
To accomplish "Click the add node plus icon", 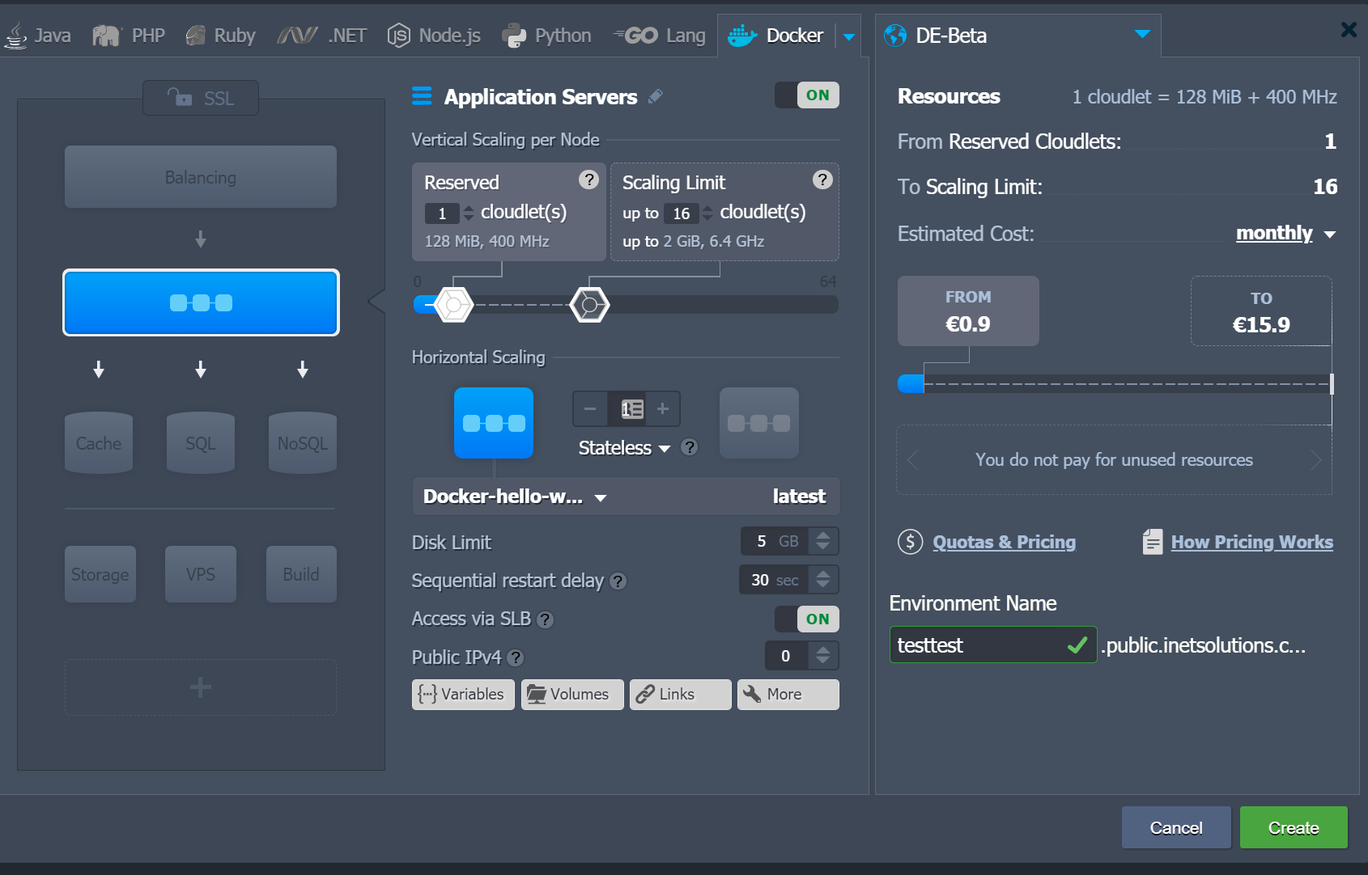I will pos(662,409).
